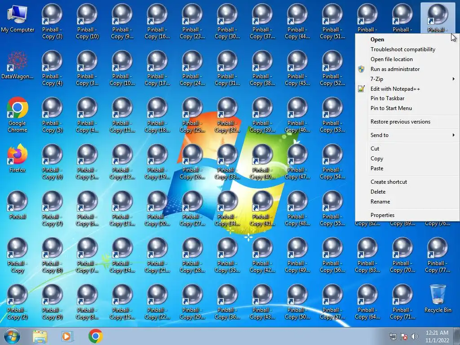
Task: Click the volume speaker tray icon
Action: tap(415, 336)
